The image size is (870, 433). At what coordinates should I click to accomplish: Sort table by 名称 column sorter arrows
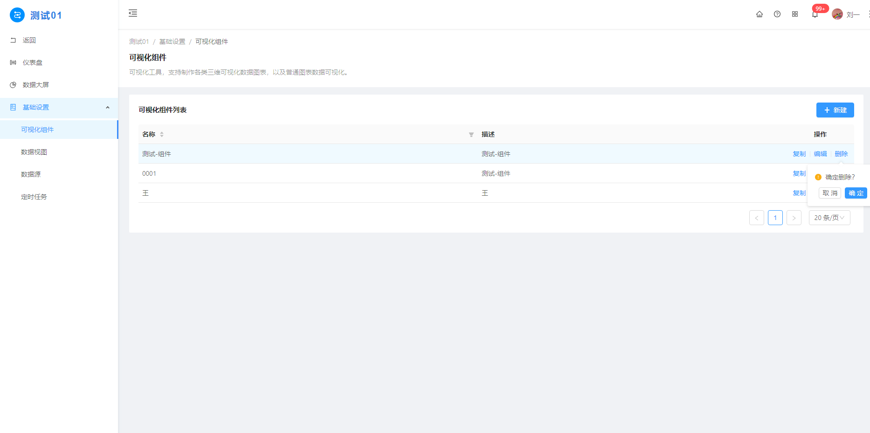tap(162, 134)
